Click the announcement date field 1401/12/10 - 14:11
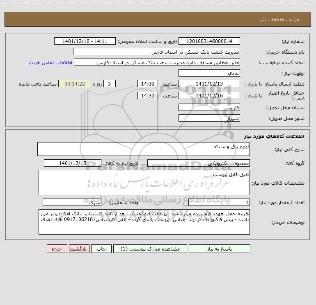This screenshot has width=316, height=305. tap(85, 41)
